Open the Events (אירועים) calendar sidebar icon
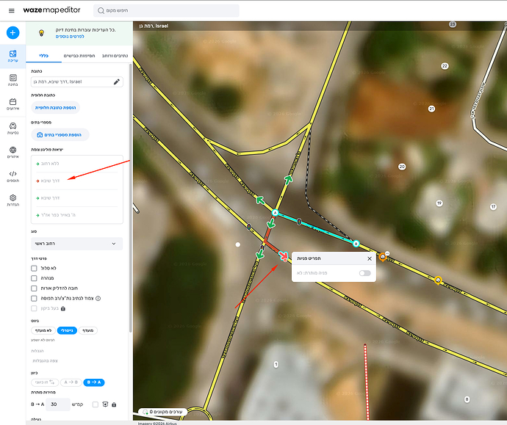Image resolution: width=507 pixels, height=425 pixels. point(13,104)
